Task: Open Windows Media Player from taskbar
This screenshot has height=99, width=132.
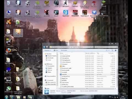Action: coord(24,97)
